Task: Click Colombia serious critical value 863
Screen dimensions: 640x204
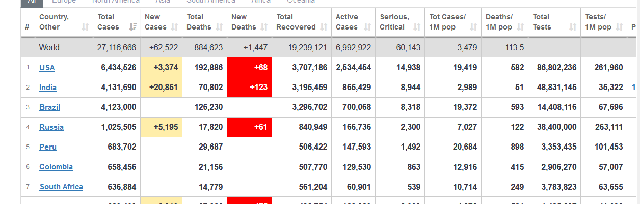Action: [x=414, y=166]
